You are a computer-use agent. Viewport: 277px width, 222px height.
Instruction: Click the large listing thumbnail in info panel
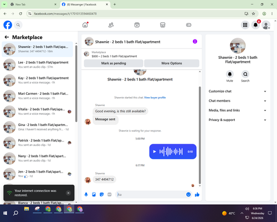pos(238,46)
